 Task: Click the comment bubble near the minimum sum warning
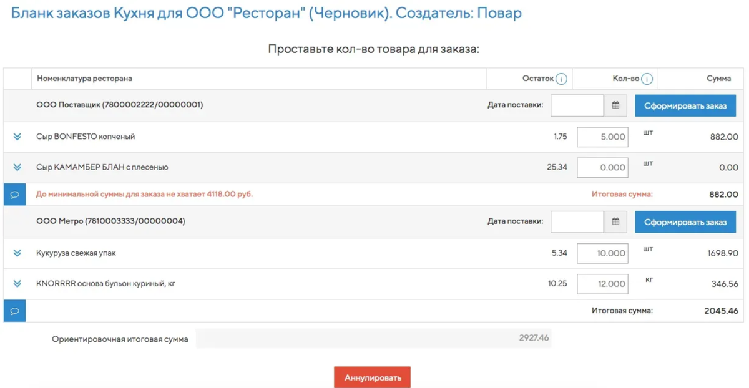click(14, 194)
